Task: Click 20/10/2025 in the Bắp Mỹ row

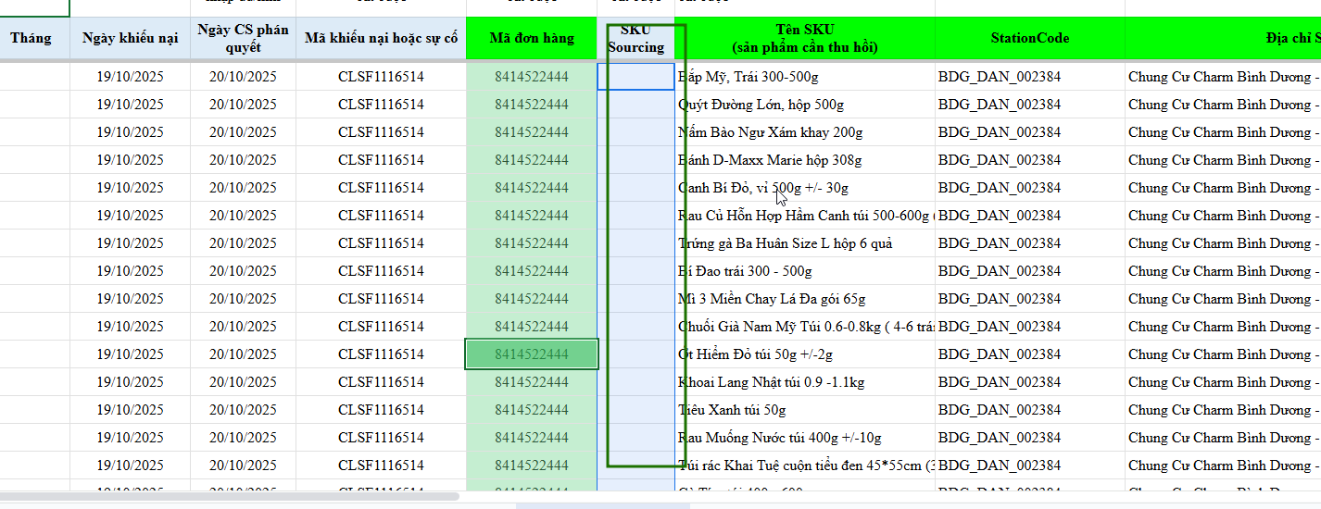Action: click(243, 77)
